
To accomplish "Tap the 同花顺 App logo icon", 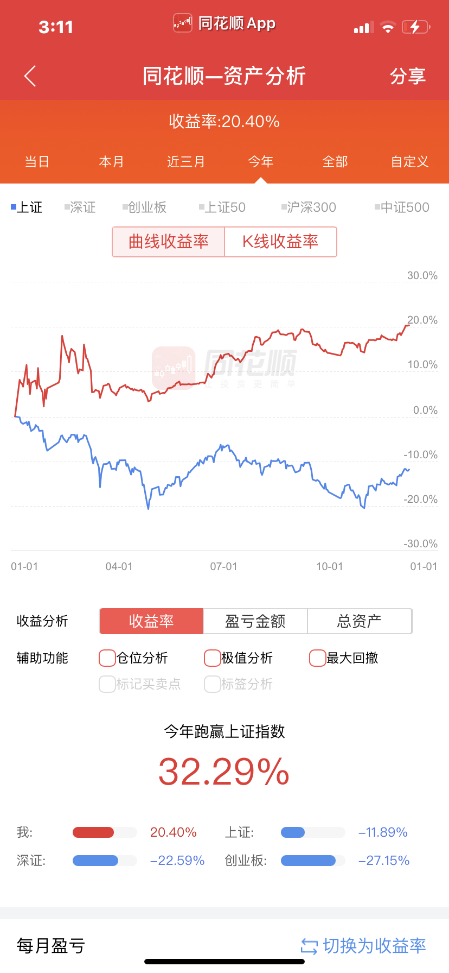I will coord(183,23).
